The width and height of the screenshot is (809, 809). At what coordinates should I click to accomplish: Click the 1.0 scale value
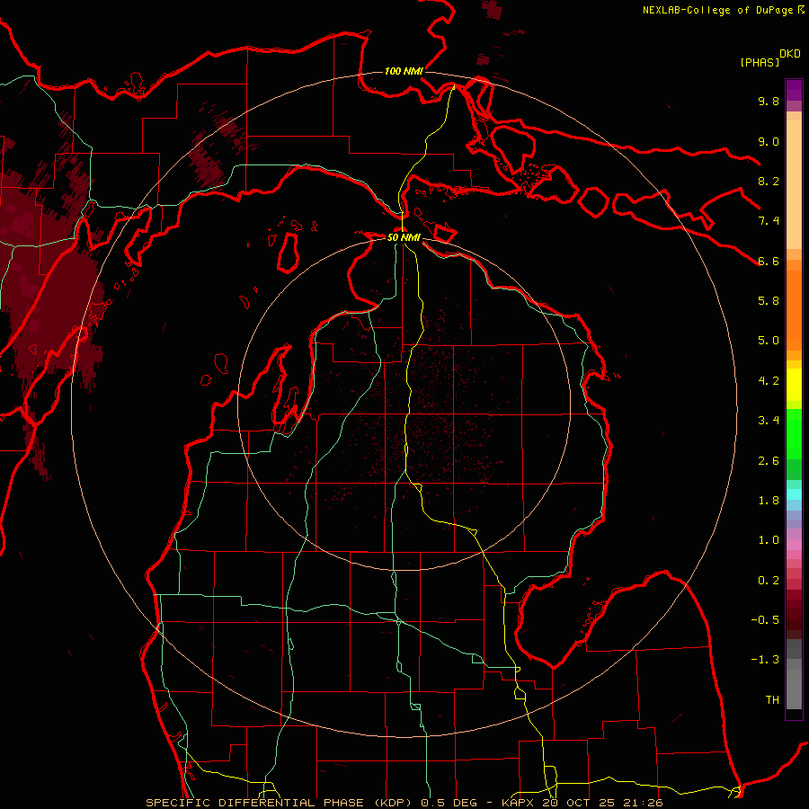(x=769, y=540)
